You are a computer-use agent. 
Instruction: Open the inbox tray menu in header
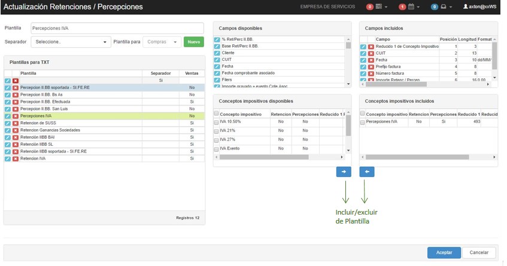click(442, 7)
